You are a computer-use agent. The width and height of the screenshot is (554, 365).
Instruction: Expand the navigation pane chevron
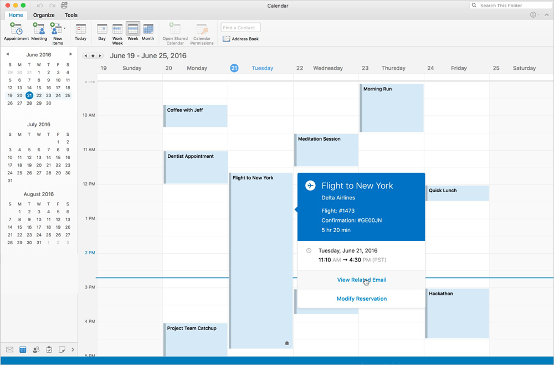pos(73,349)
